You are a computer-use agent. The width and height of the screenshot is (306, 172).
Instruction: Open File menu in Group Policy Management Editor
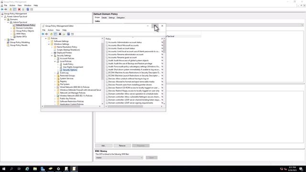[x=44, y=30]
